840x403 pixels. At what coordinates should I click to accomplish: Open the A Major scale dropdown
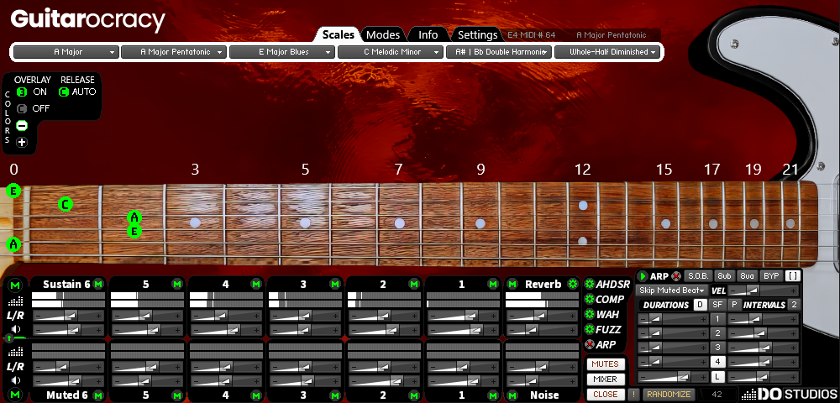point(66,52)
